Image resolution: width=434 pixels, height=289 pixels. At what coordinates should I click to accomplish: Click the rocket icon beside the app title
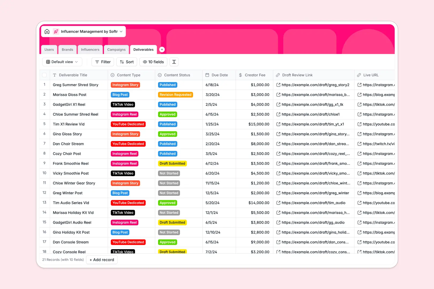56,31
